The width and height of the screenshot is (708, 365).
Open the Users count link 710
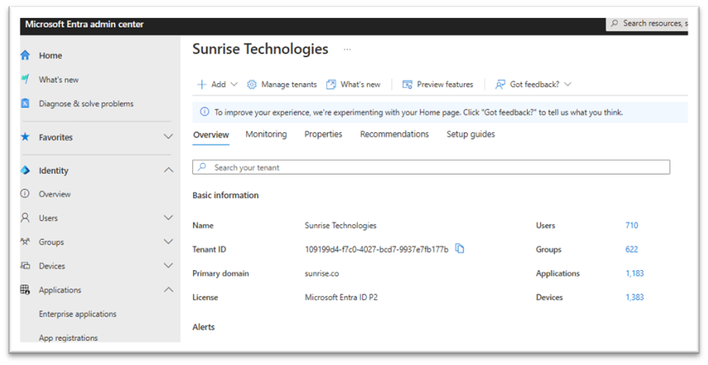[632, 225]
